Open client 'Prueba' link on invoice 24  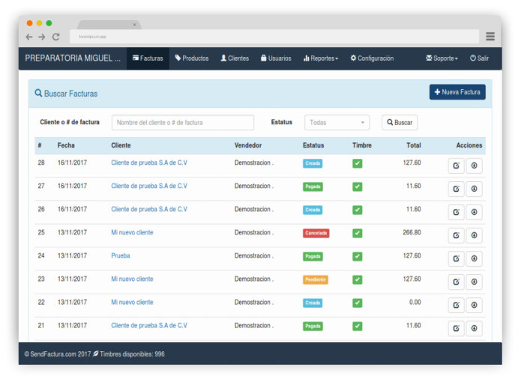pos(121,256)
